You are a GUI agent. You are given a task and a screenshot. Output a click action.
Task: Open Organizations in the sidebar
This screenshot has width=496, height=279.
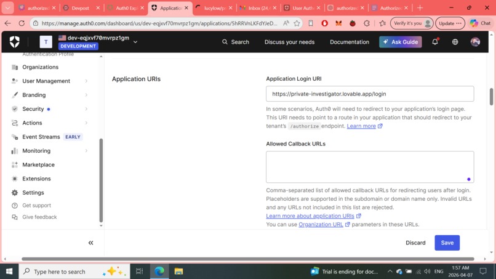pos(40,67)
